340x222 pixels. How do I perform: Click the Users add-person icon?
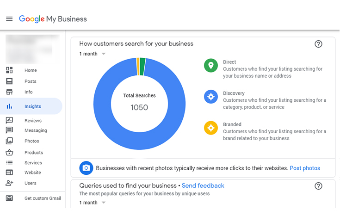(9, 183)
